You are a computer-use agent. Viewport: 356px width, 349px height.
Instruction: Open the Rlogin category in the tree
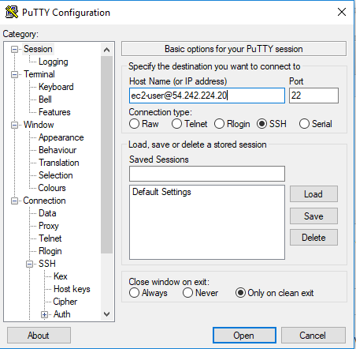[x=50, y=251]
